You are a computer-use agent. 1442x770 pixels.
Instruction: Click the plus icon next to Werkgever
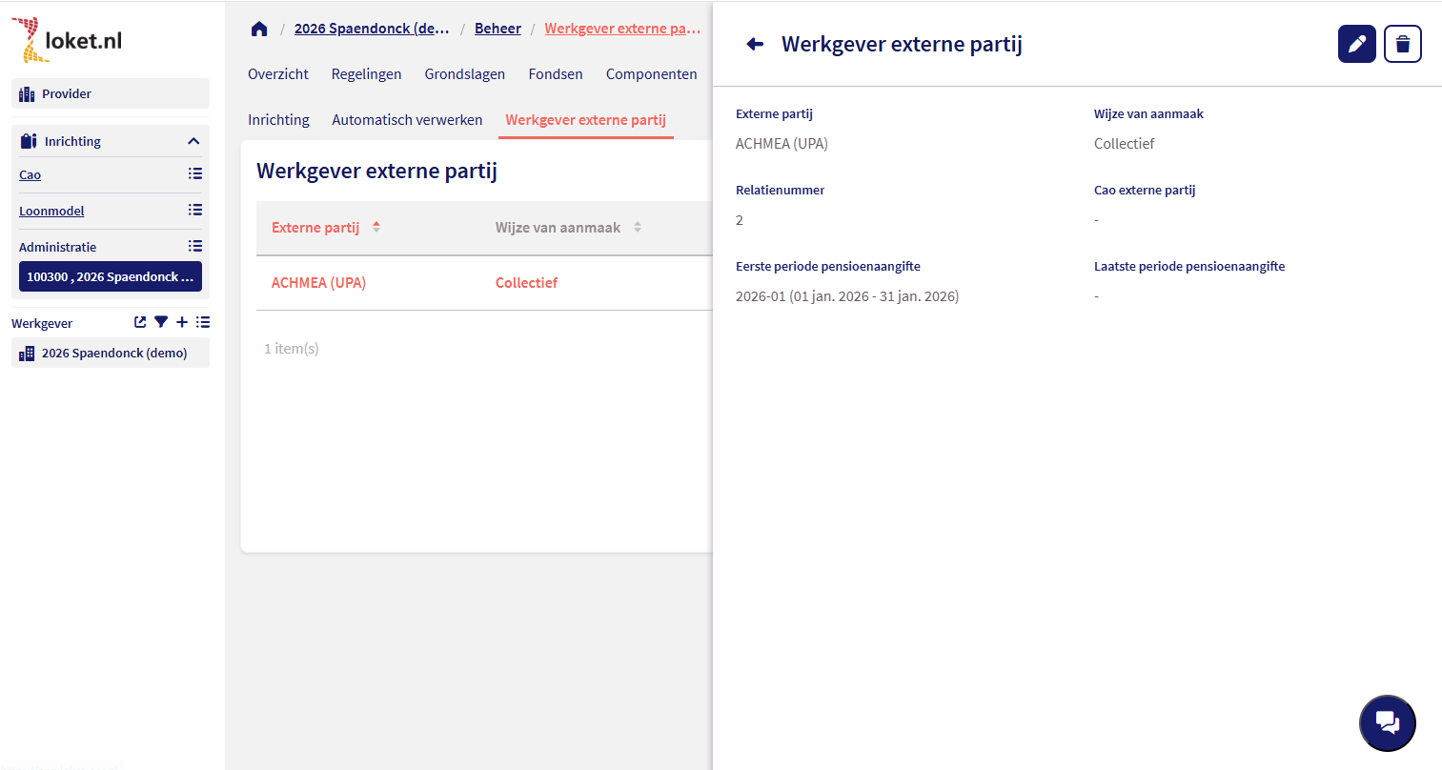point(182,322)
